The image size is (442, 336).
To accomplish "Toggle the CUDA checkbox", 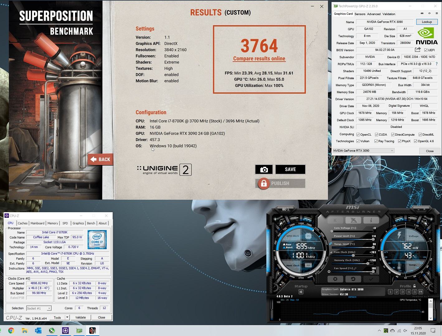I will [x=377, y=135].
